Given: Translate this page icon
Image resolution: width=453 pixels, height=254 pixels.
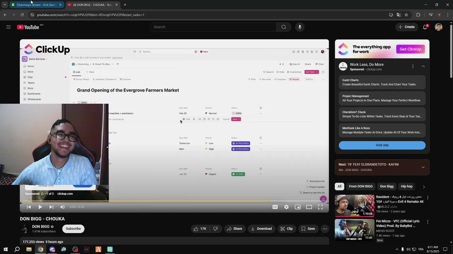Looking at the screenshot, I should click(x=398, y=15).
